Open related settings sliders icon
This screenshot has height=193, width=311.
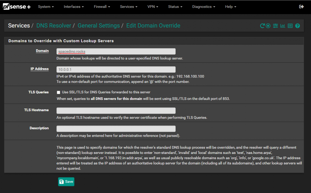point(276,26)
